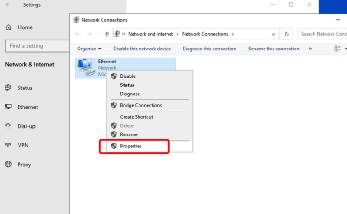Screen dimensions: 347x214
Task: Choose Rename from the context menu
Action: click(129, 134)
